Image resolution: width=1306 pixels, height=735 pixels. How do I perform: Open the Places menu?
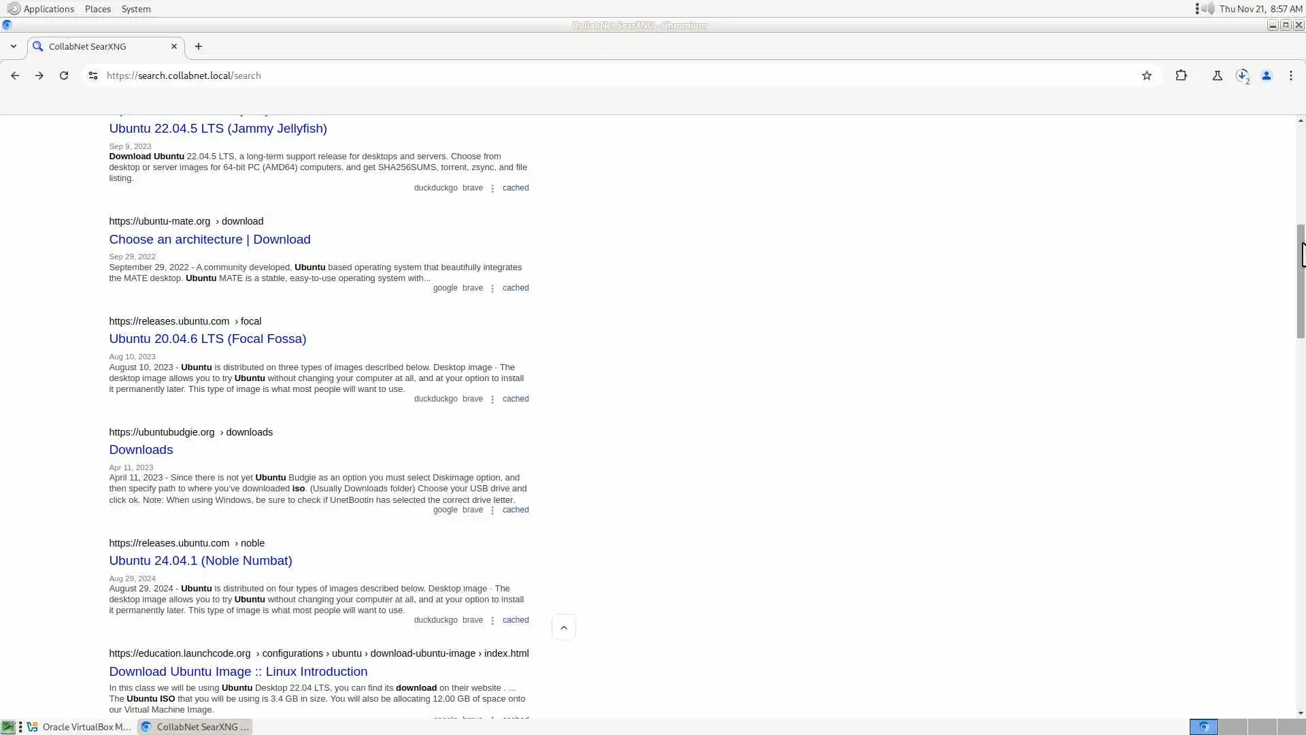click(97, 9)
